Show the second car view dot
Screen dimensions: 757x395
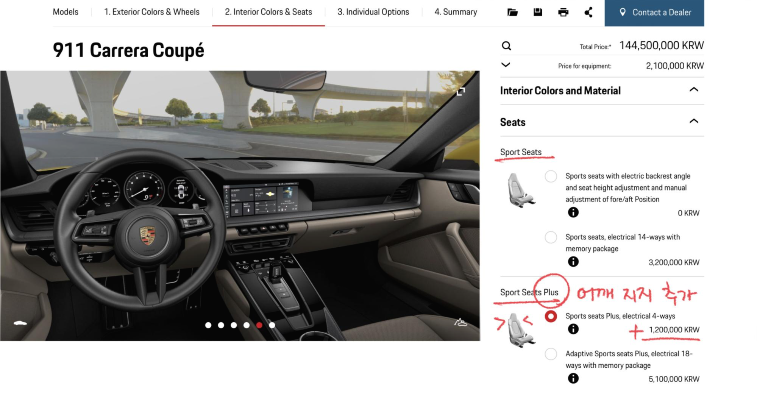221,325
